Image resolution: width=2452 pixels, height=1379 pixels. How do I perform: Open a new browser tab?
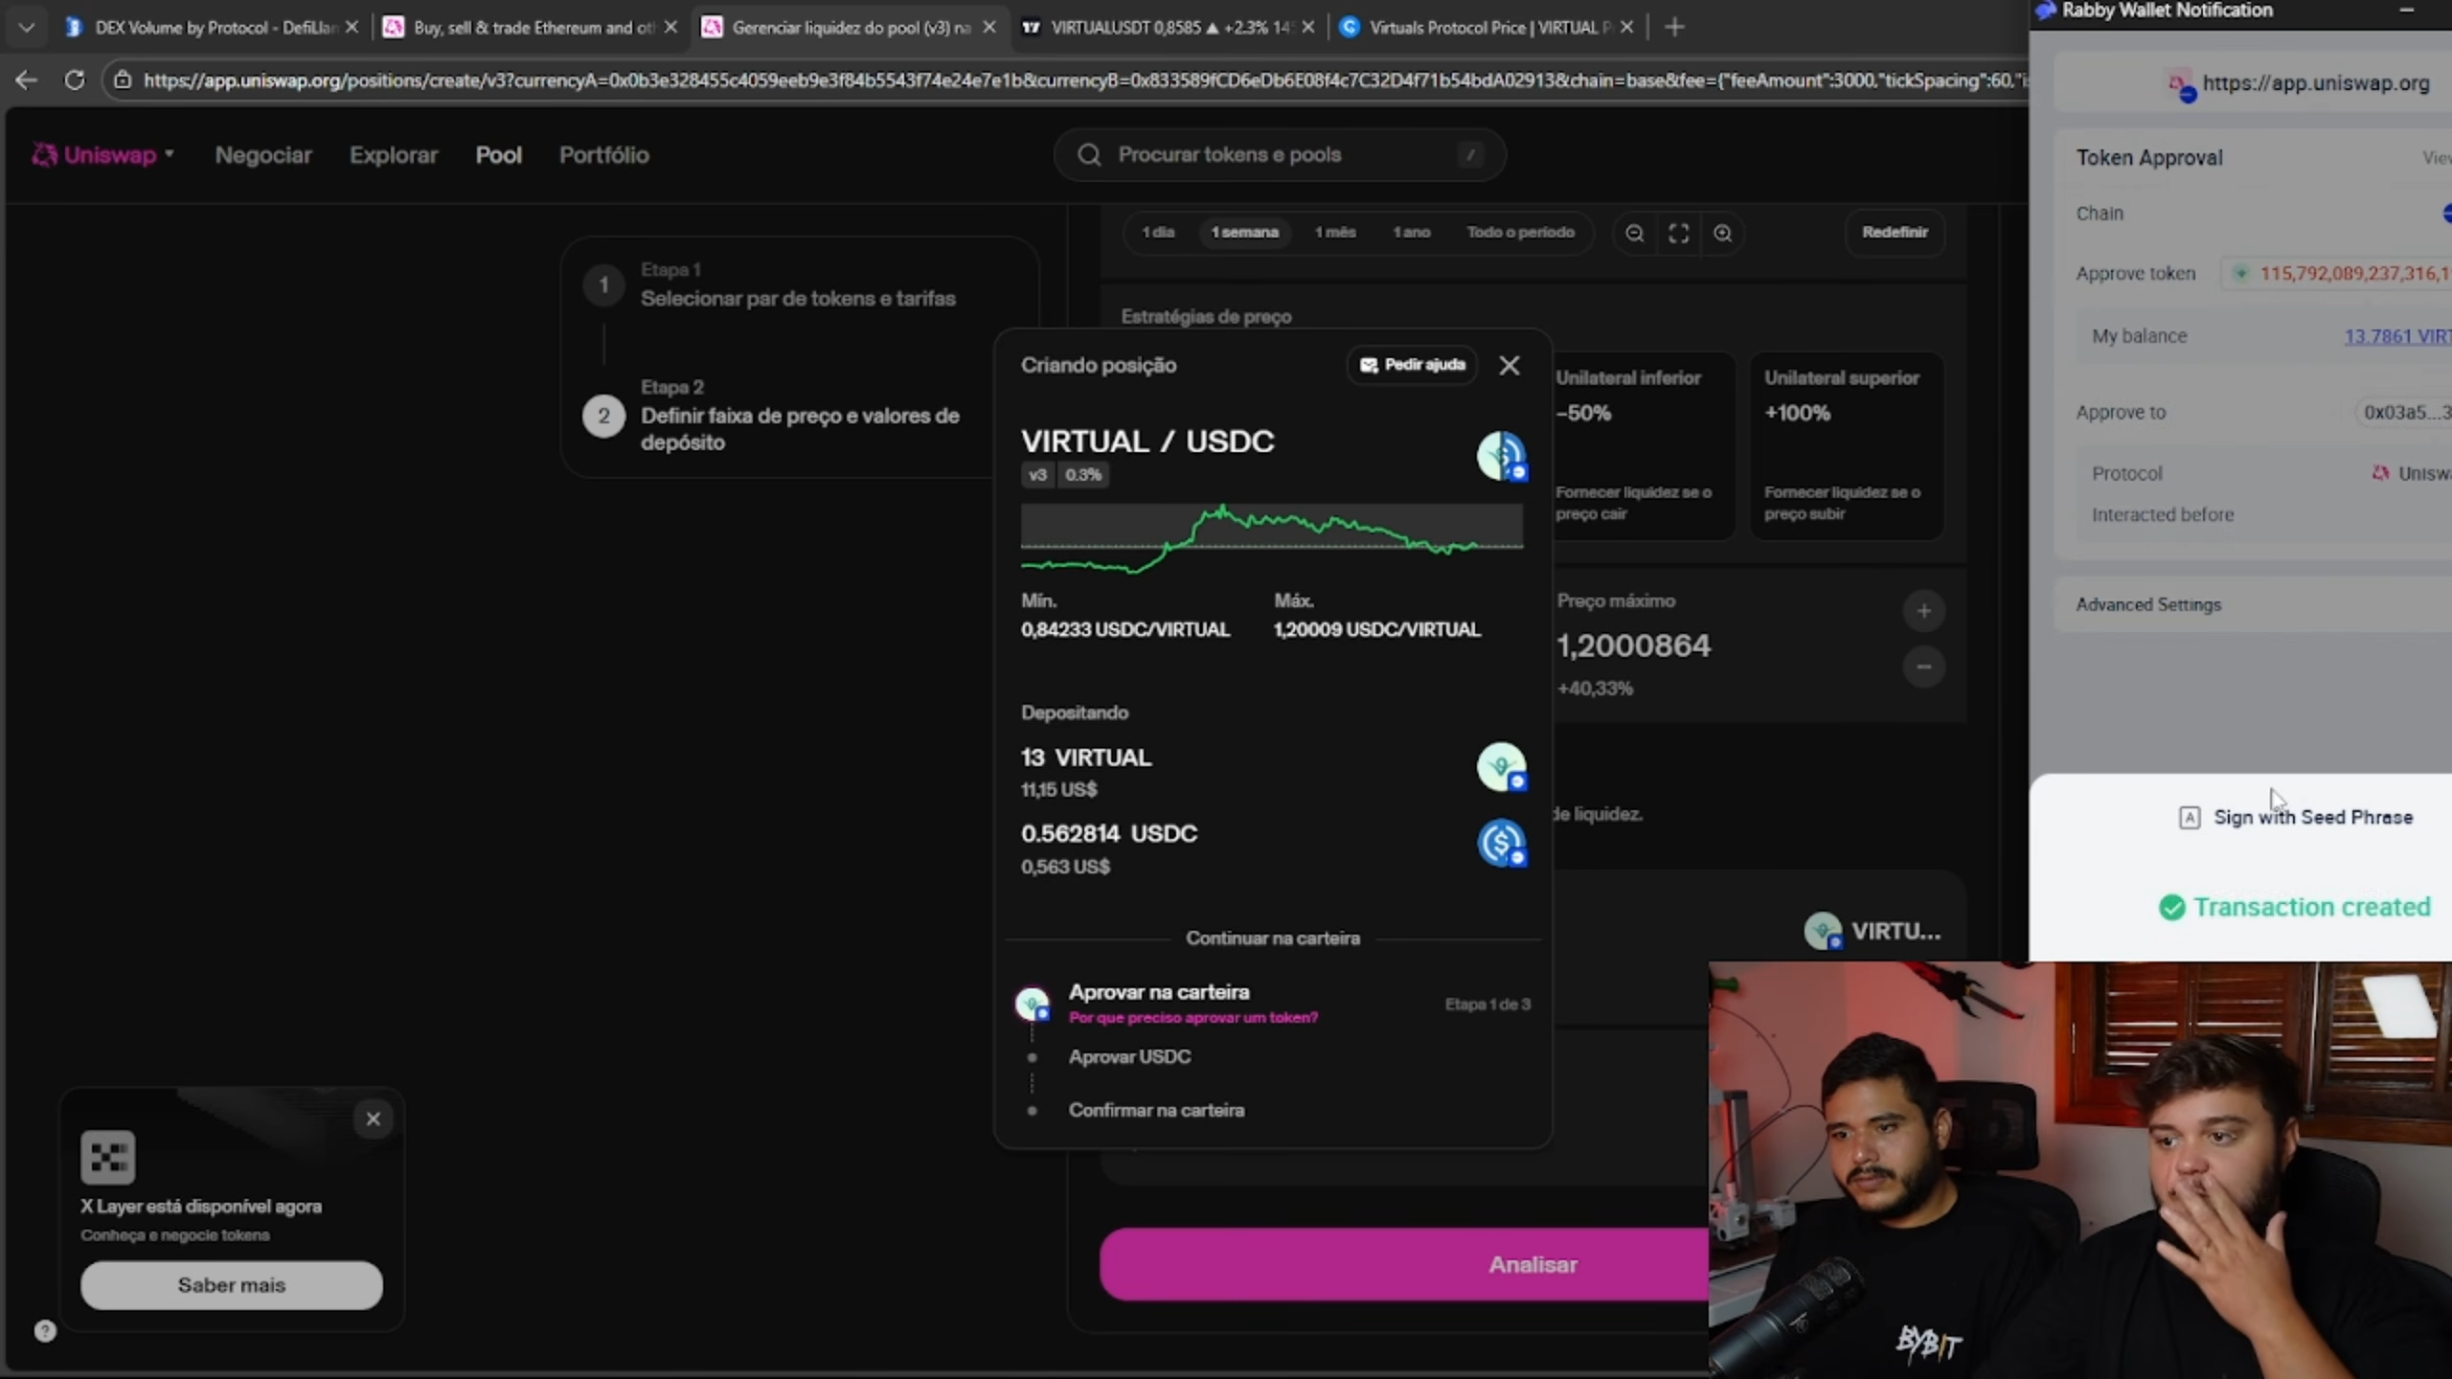1674,28
